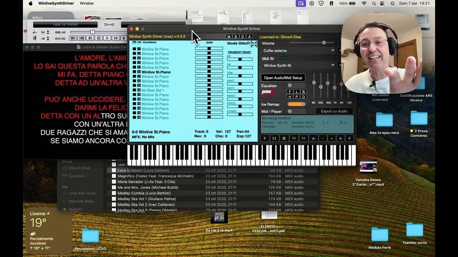Click the M button in Synth Driver header

pyautogui.click(x=229, y=36)
